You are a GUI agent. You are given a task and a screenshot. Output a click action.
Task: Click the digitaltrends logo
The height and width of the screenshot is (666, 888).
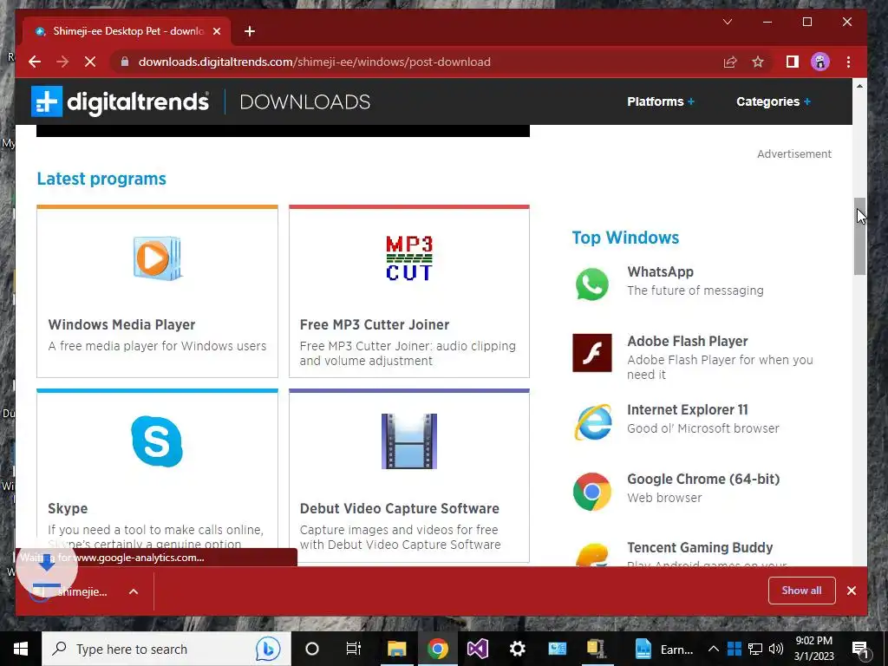(120, 101)
